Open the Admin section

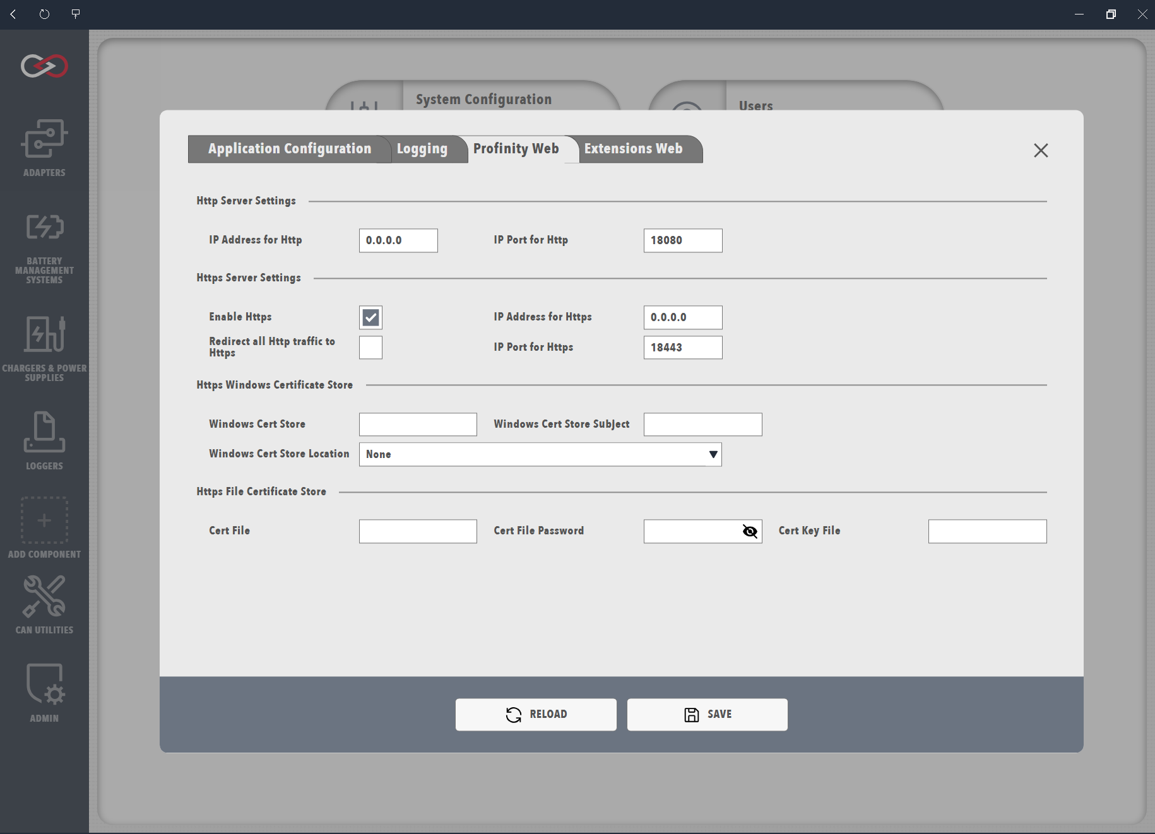point(44,692)
